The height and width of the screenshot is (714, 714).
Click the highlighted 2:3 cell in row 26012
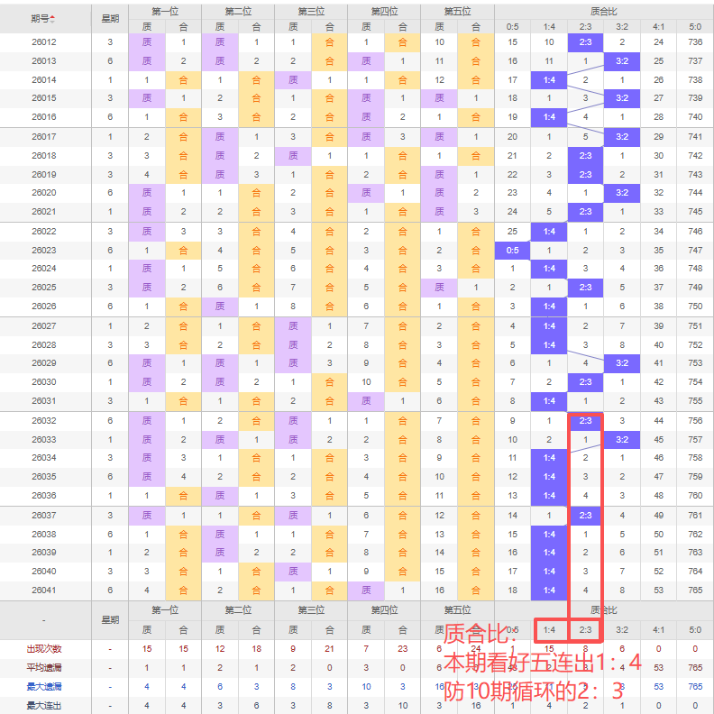(586, 42)
